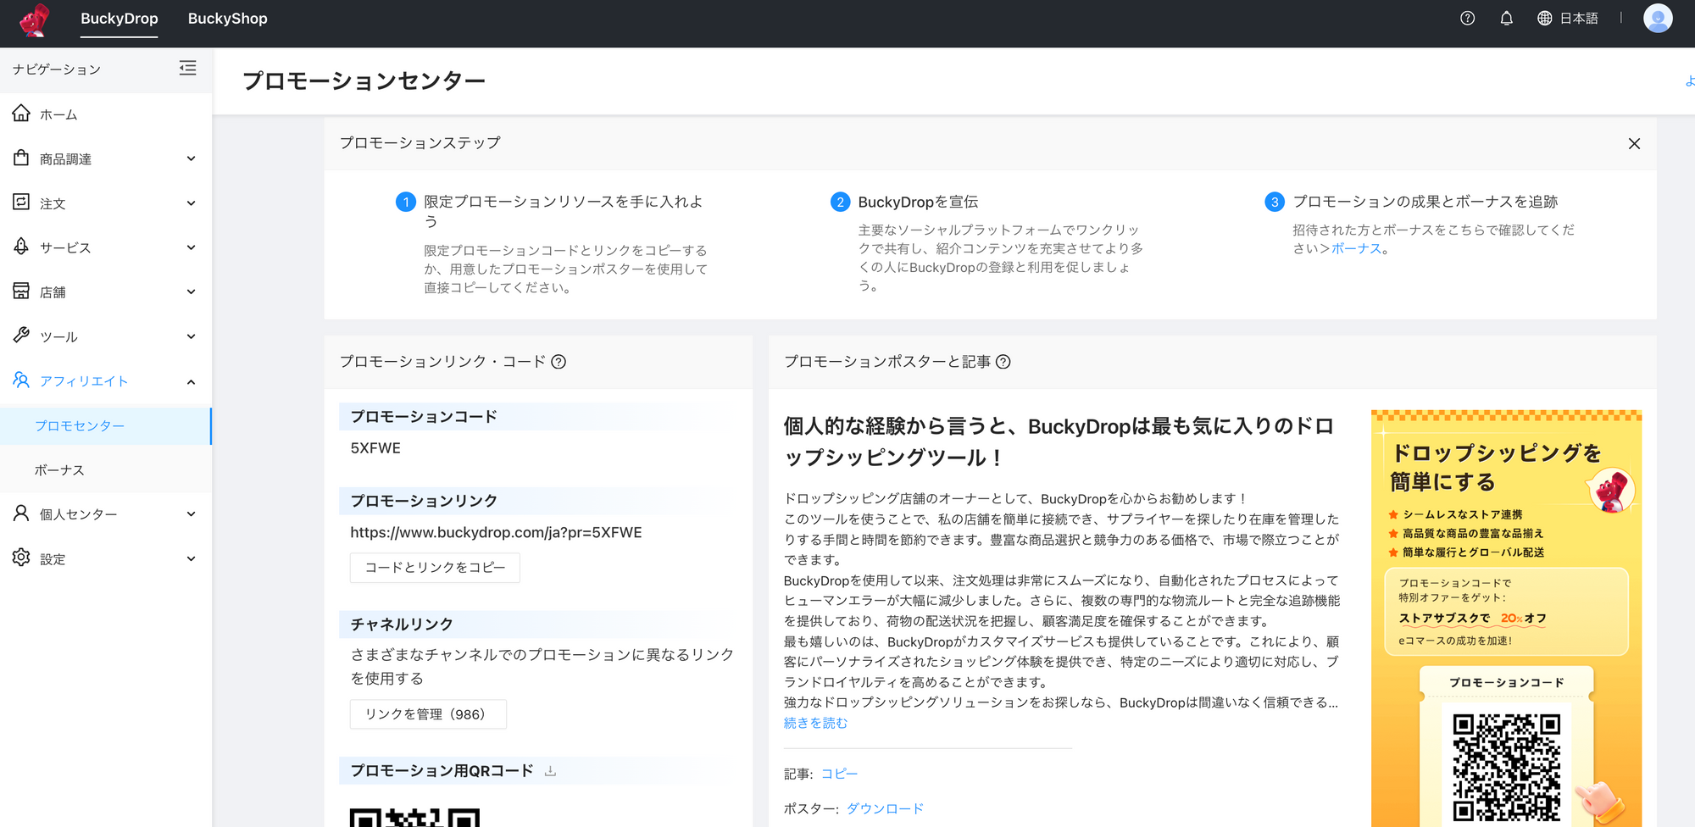Click the ツール wrench icon
Screen dimensions: 1695x827
(x=21, y=336)
